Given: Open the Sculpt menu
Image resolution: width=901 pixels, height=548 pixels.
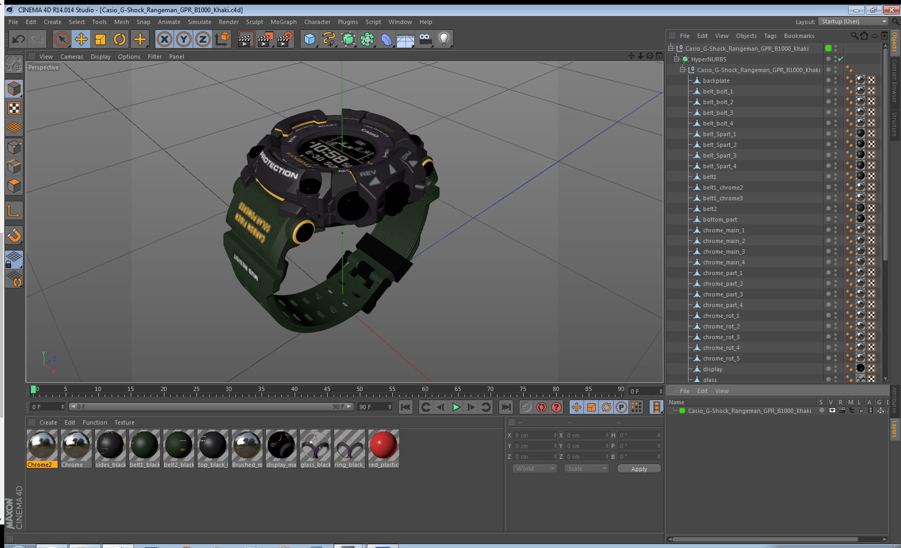Looking at the screenshot, I should pos(255,22).
